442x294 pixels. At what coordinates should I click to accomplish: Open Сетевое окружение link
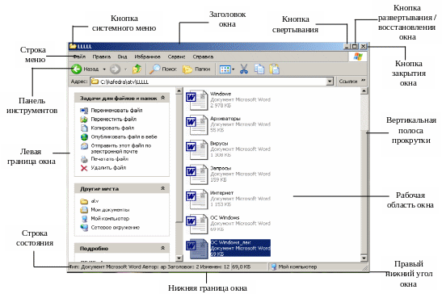pyautogui.click(x=110, y=227)
